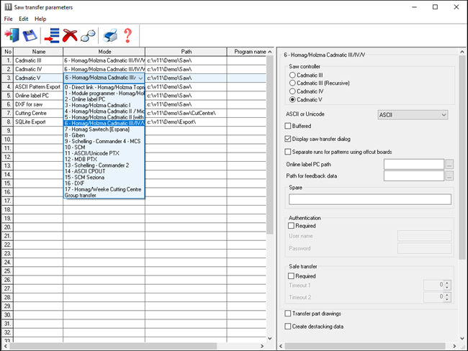Enable the Buffered checkbox
Image resolution: width=468 pixels, height=351 pixels.
point(289,126)
